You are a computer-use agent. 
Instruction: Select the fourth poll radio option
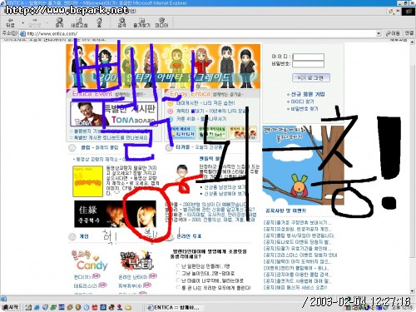(x=178, y=288)
